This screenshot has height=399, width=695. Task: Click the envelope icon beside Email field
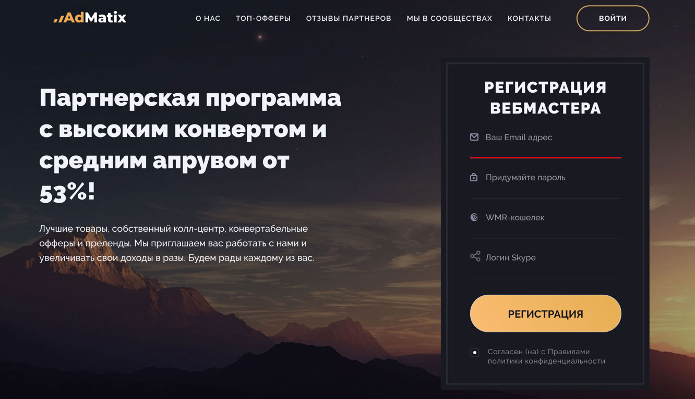(474, 137)
